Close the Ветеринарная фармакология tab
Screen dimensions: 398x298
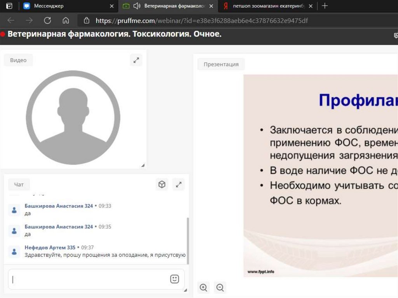click(211, 6)
